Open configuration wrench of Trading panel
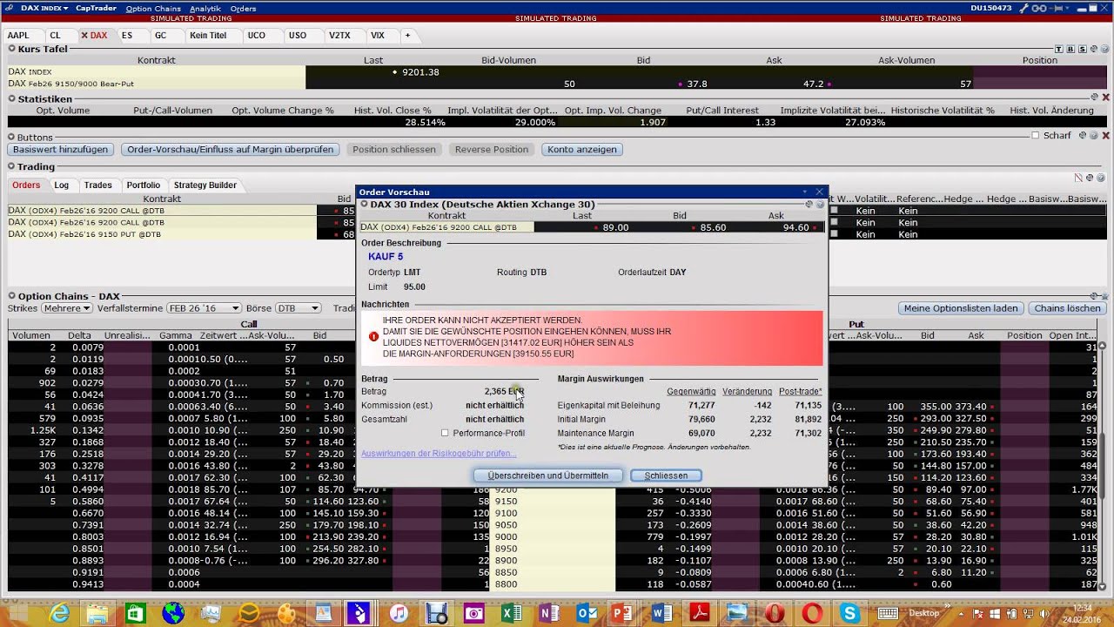Image resolution: width=1114 pixels, height=627 pixels. point(1090,178)
